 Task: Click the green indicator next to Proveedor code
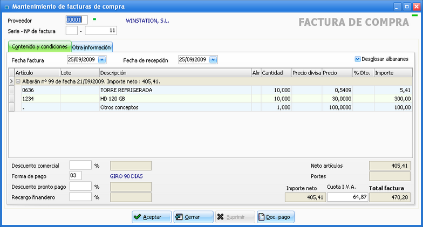click(94, 19)
